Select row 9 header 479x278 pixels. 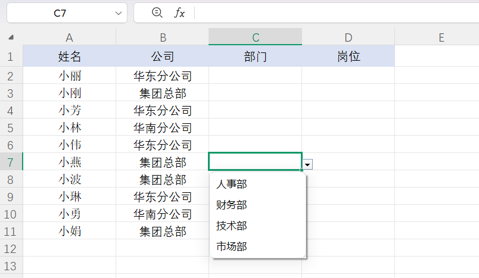tap(11, 196)
